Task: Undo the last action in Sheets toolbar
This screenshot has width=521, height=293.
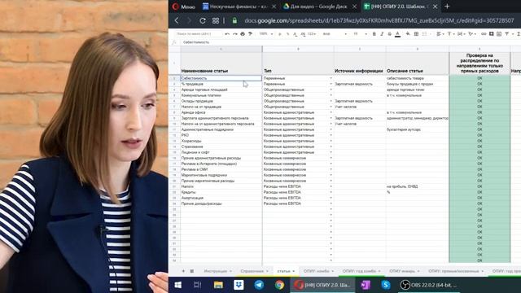Action: click(x=227, y=34)
